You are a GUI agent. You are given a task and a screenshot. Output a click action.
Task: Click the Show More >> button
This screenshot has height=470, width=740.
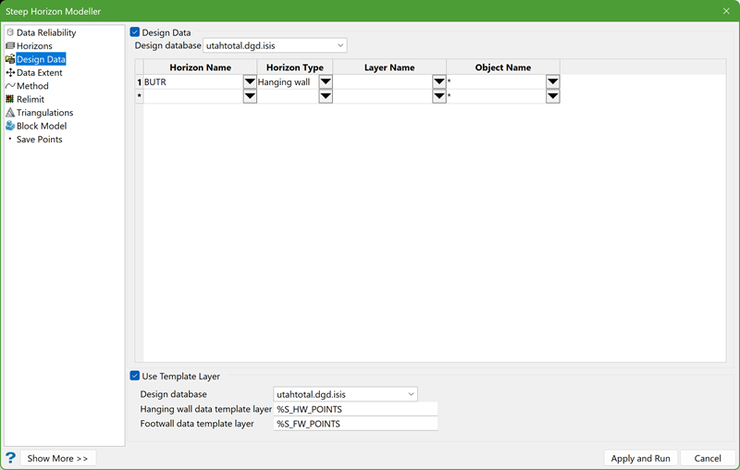click(x=57, y=458)
